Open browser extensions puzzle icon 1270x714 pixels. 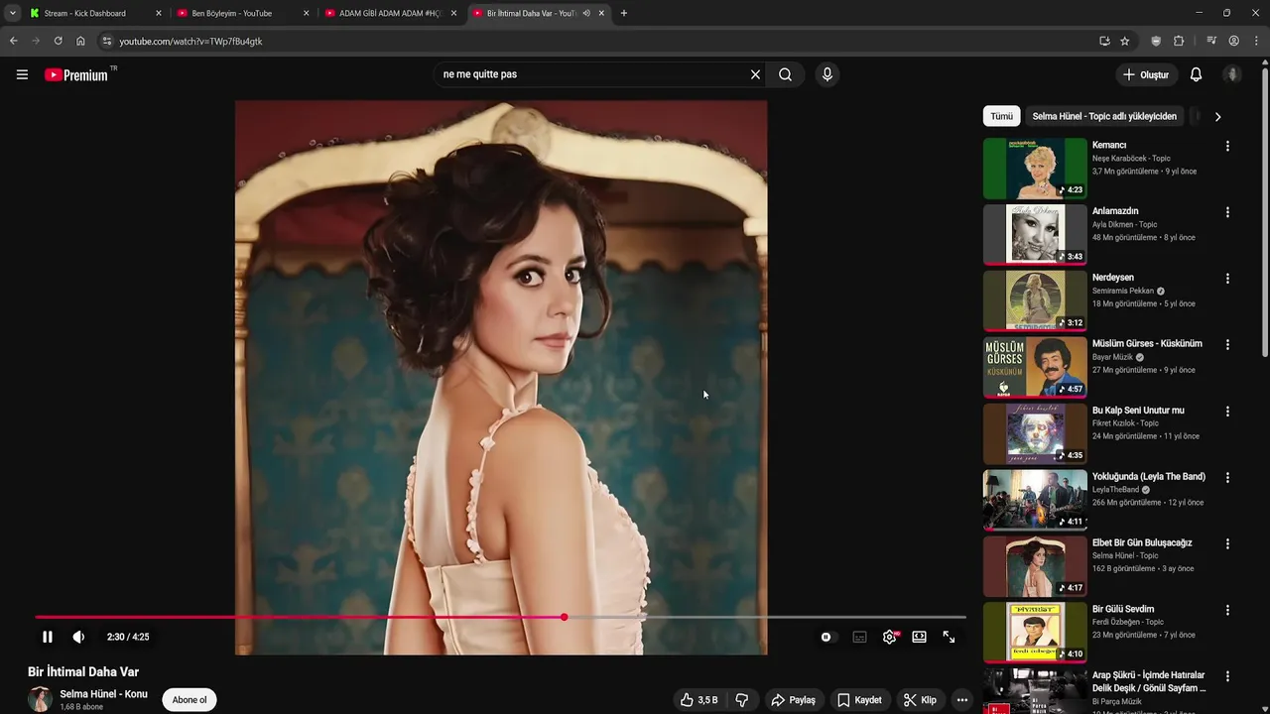pyautogui.click(x=1179, y=41)
